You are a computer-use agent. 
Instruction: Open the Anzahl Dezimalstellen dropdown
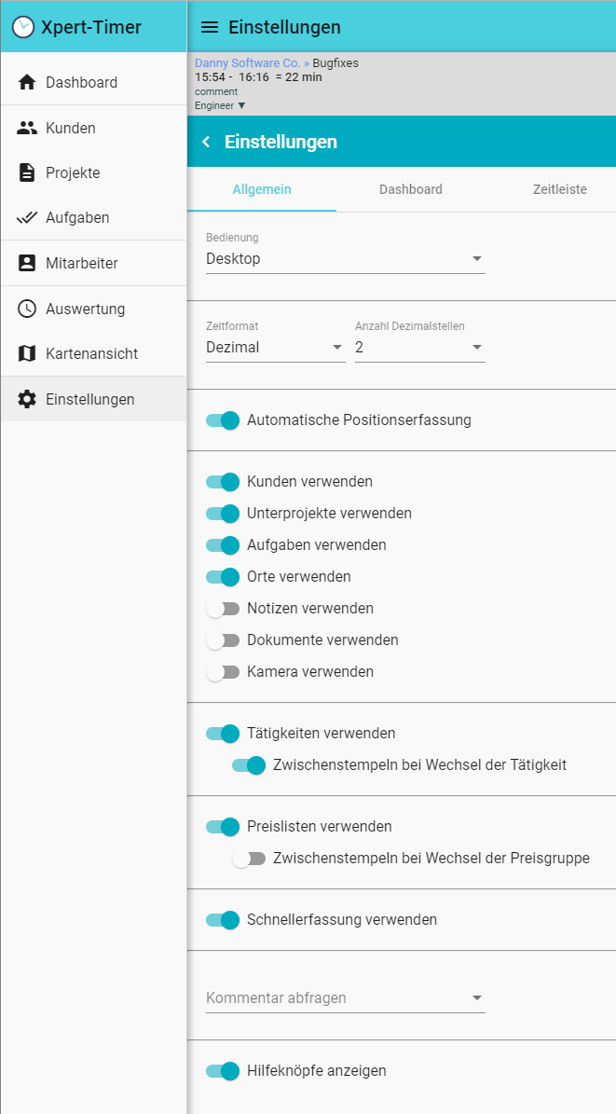419,348
